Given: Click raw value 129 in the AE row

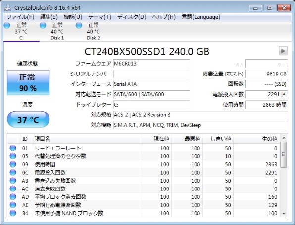Looking at the screenshot, I should (x=273, y=205).
